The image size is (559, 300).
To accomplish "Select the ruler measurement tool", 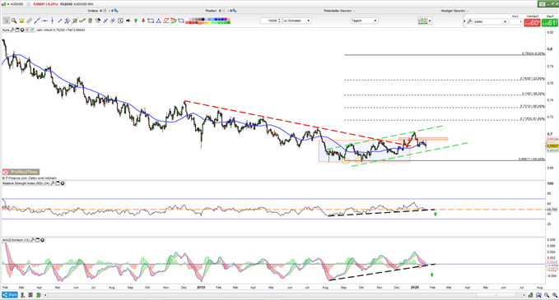I will (30, 21).
